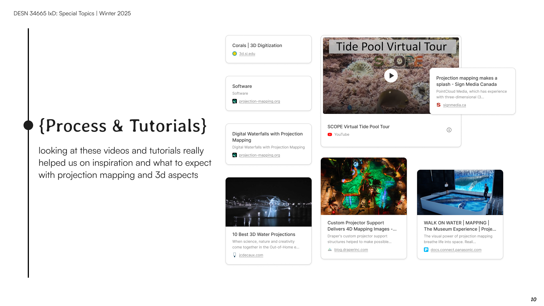Click the info icon on the SCOPE video card

(449, 130)
